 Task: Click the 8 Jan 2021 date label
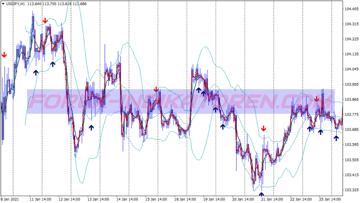point(10,199)
